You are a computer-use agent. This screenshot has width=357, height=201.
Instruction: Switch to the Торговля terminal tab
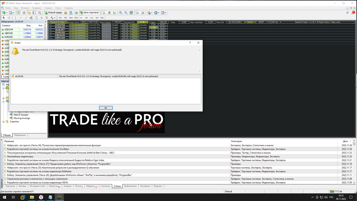pos(10,186)
